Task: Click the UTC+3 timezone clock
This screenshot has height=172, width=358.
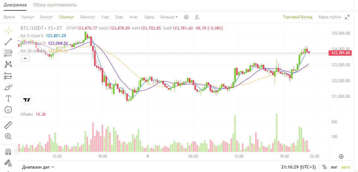Action: pos(298,167)
